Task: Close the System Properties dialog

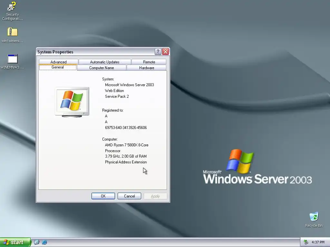Action: 166,52
